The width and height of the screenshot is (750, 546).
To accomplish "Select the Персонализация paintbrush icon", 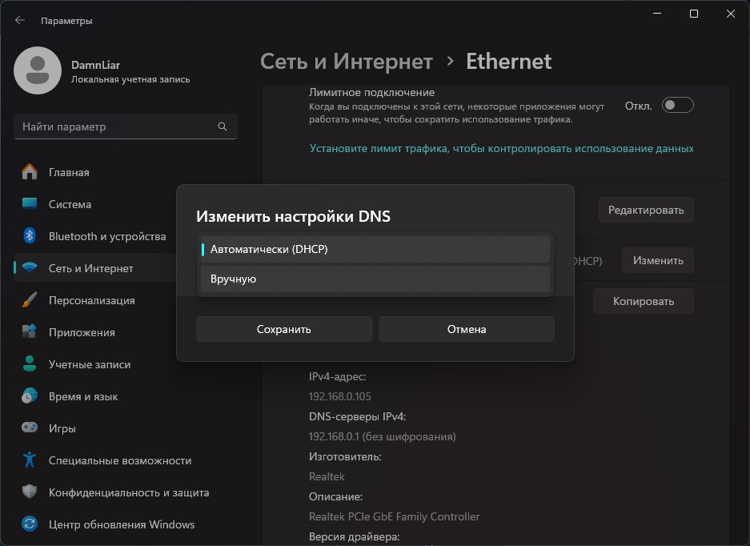I will click(30, 300).
